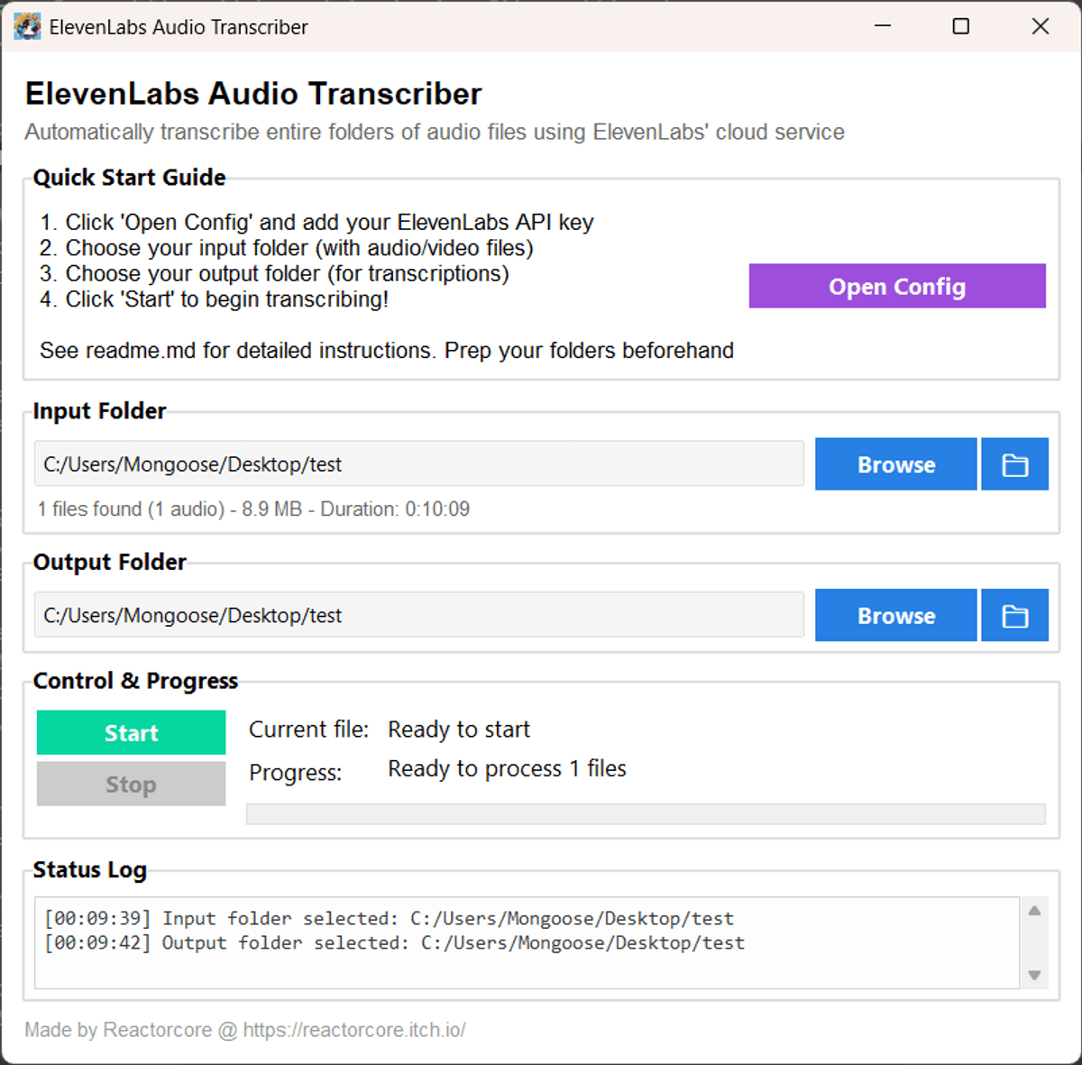1082x1065 pixels.
Task: Close the ElevenLabs Audio Transcriber window
Action: tap(1041, 26)
